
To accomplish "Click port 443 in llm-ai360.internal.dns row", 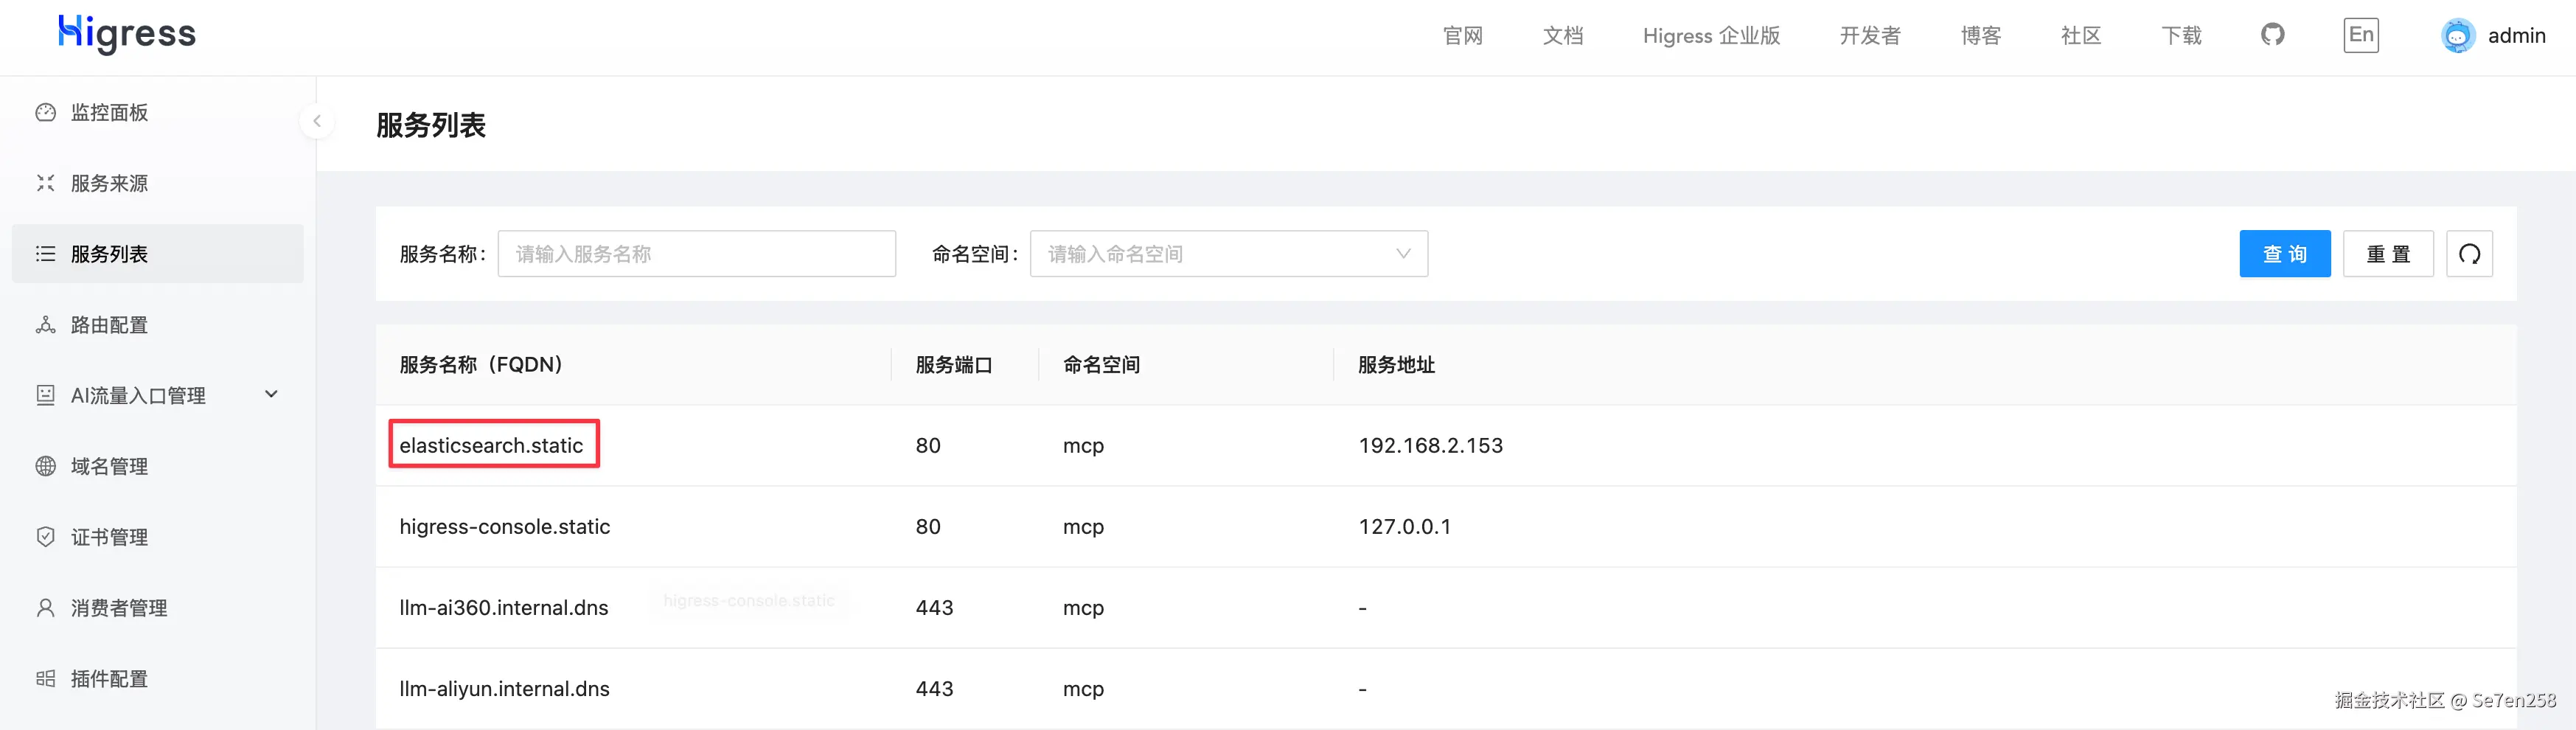I will point(934,607).
